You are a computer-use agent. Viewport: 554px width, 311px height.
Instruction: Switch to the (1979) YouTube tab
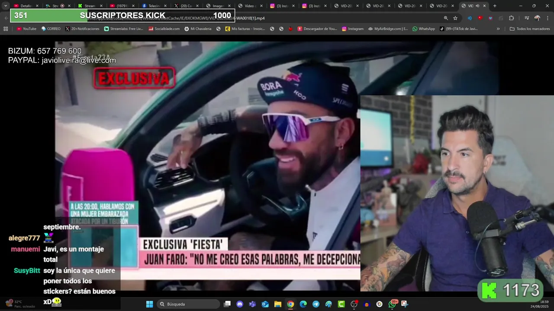121,6
